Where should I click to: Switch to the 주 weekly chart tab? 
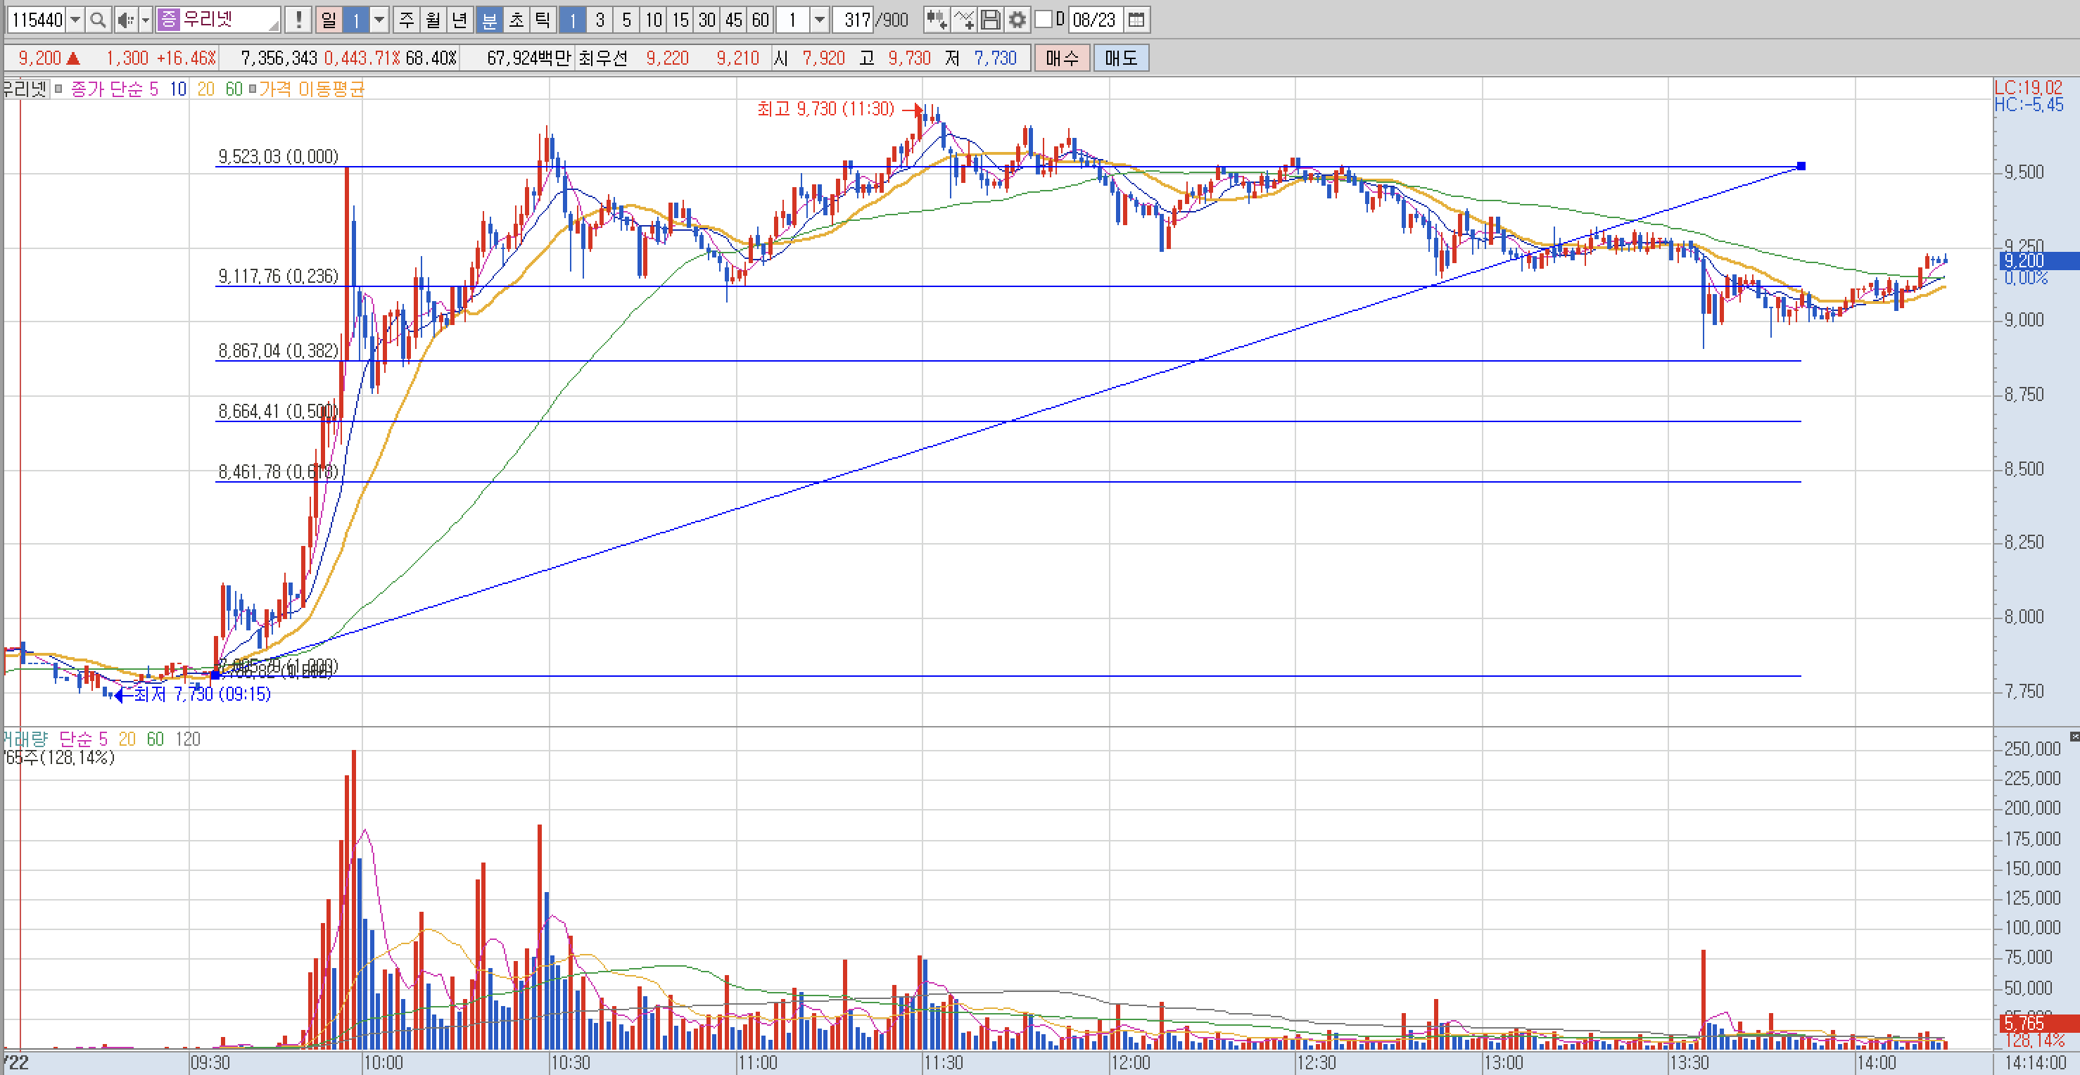406,20
